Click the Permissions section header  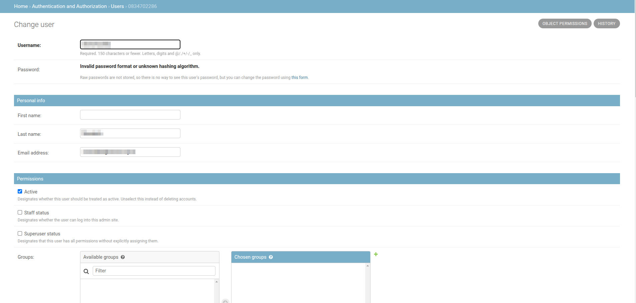pyautogui.click(x=317, y=179)
